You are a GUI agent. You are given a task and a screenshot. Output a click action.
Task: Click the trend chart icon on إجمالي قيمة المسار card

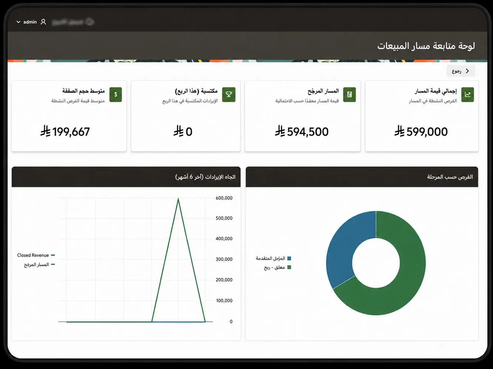tap(468, 94)
